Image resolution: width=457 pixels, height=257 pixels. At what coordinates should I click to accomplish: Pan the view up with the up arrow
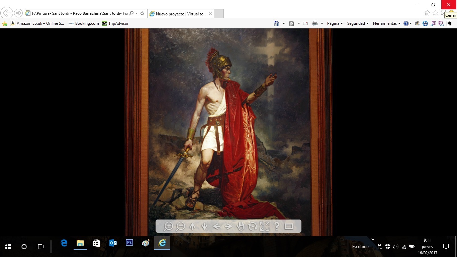[x=192, y=227]
